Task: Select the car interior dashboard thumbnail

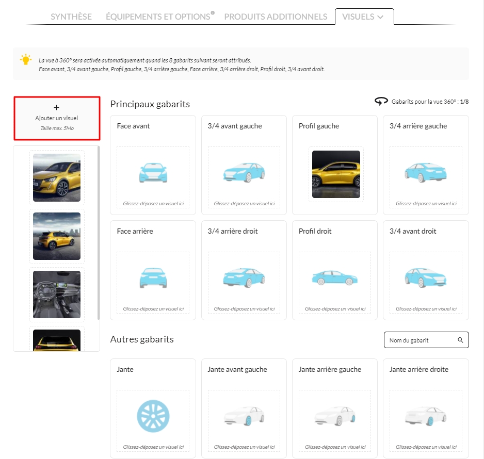Action: (57, 294)
